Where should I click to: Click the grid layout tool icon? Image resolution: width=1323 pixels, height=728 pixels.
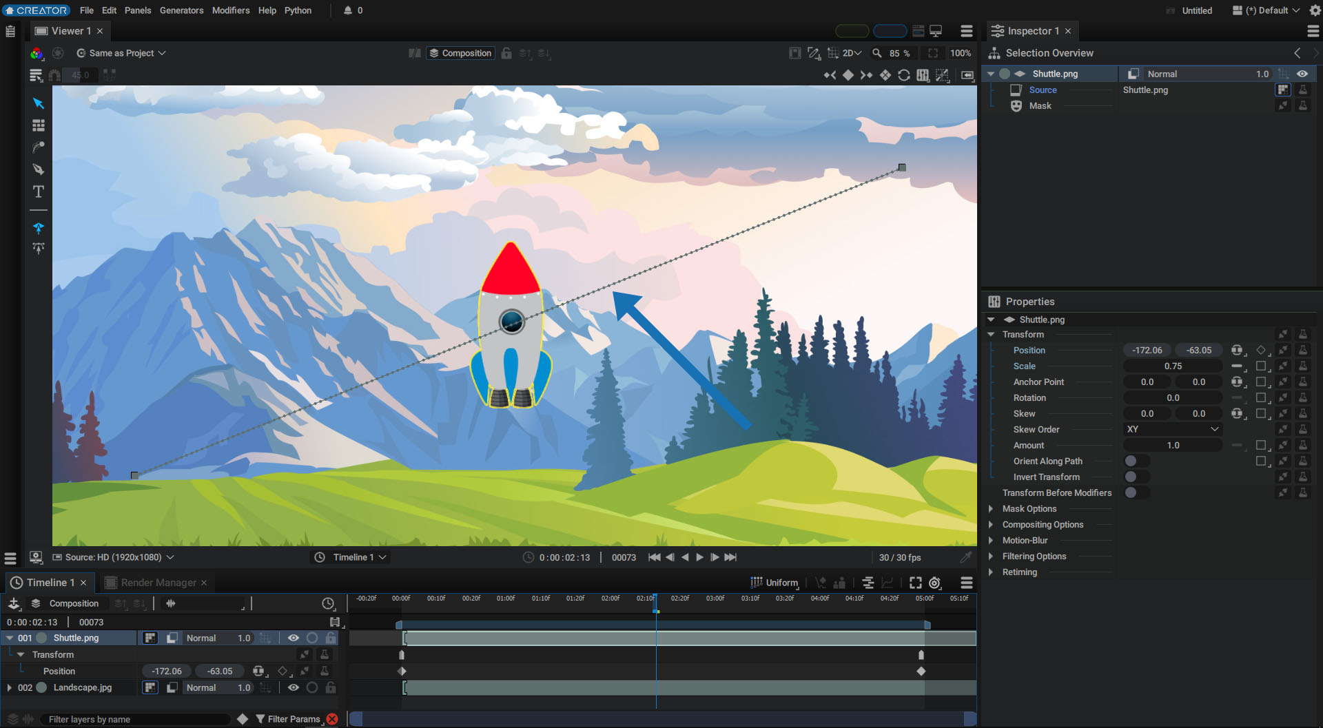pyautogui.click(x=39, y=125)
